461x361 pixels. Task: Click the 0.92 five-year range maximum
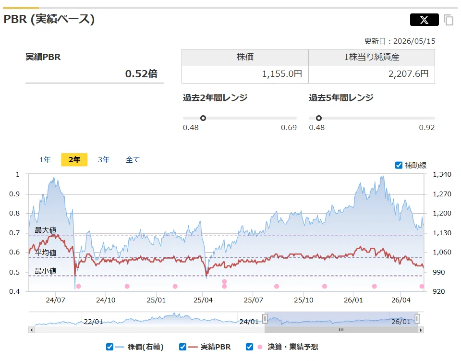point(426,128)
